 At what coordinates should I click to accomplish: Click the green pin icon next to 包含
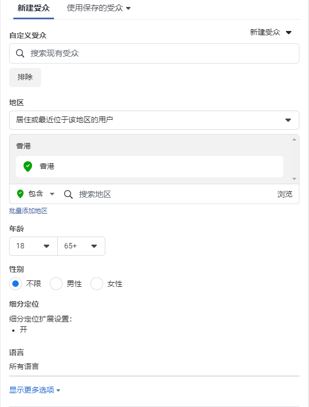pyautogui.click(x=20, y=194)
